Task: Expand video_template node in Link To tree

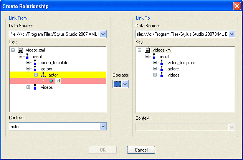Action: pos(155,63)
